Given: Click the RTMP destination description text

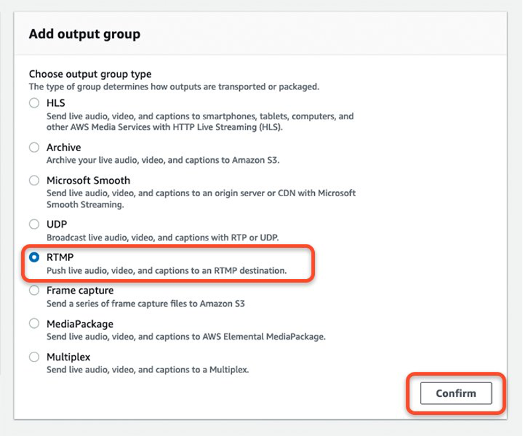Looking at the screenshot, I should click(x=166, y=270).
